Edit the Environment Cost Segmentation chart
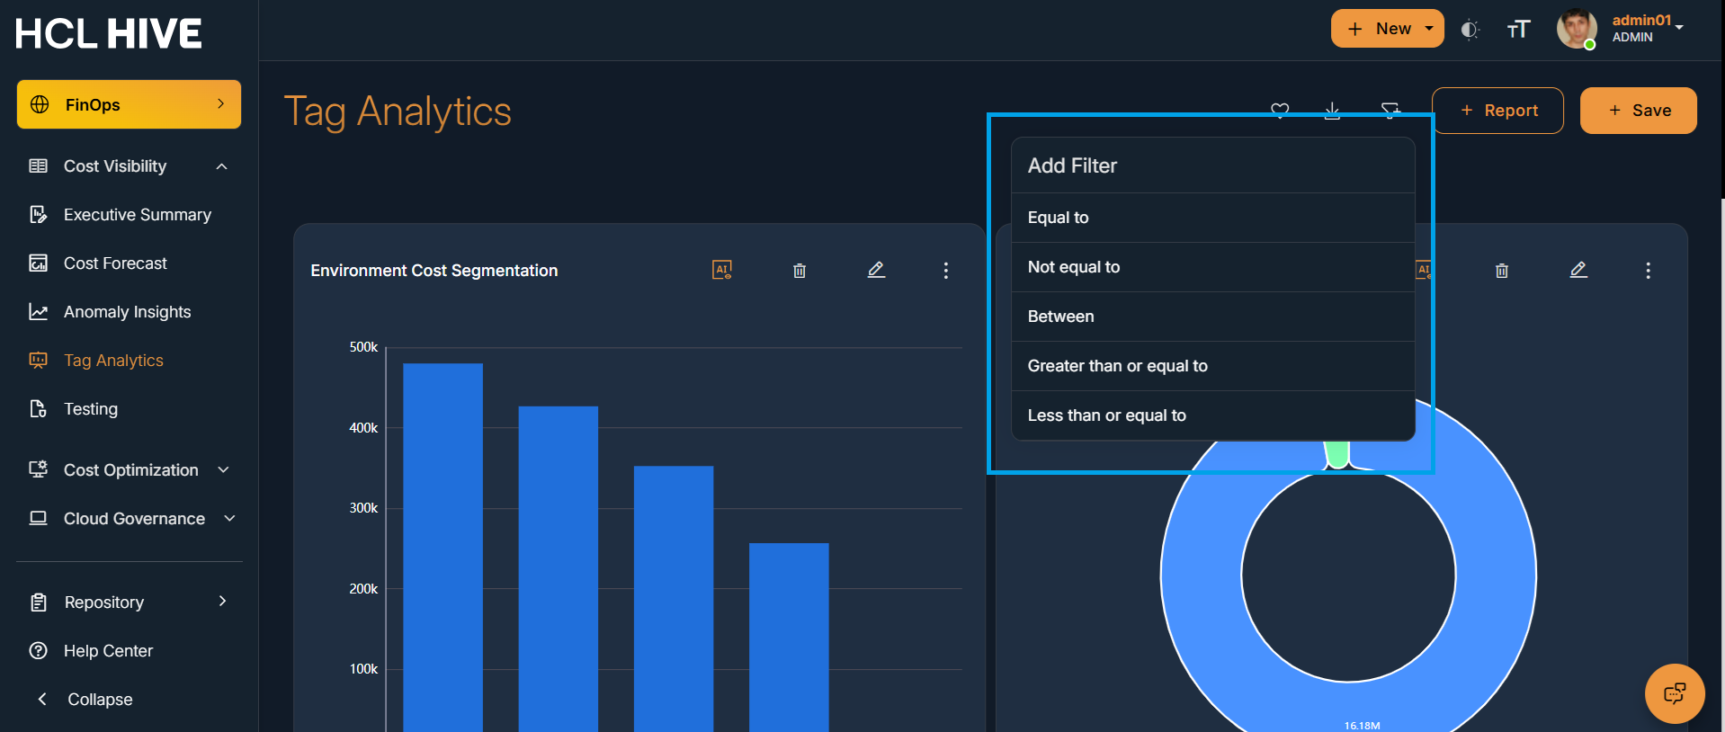This screenshot has width=1725, height=732. [x=876, y=270]
